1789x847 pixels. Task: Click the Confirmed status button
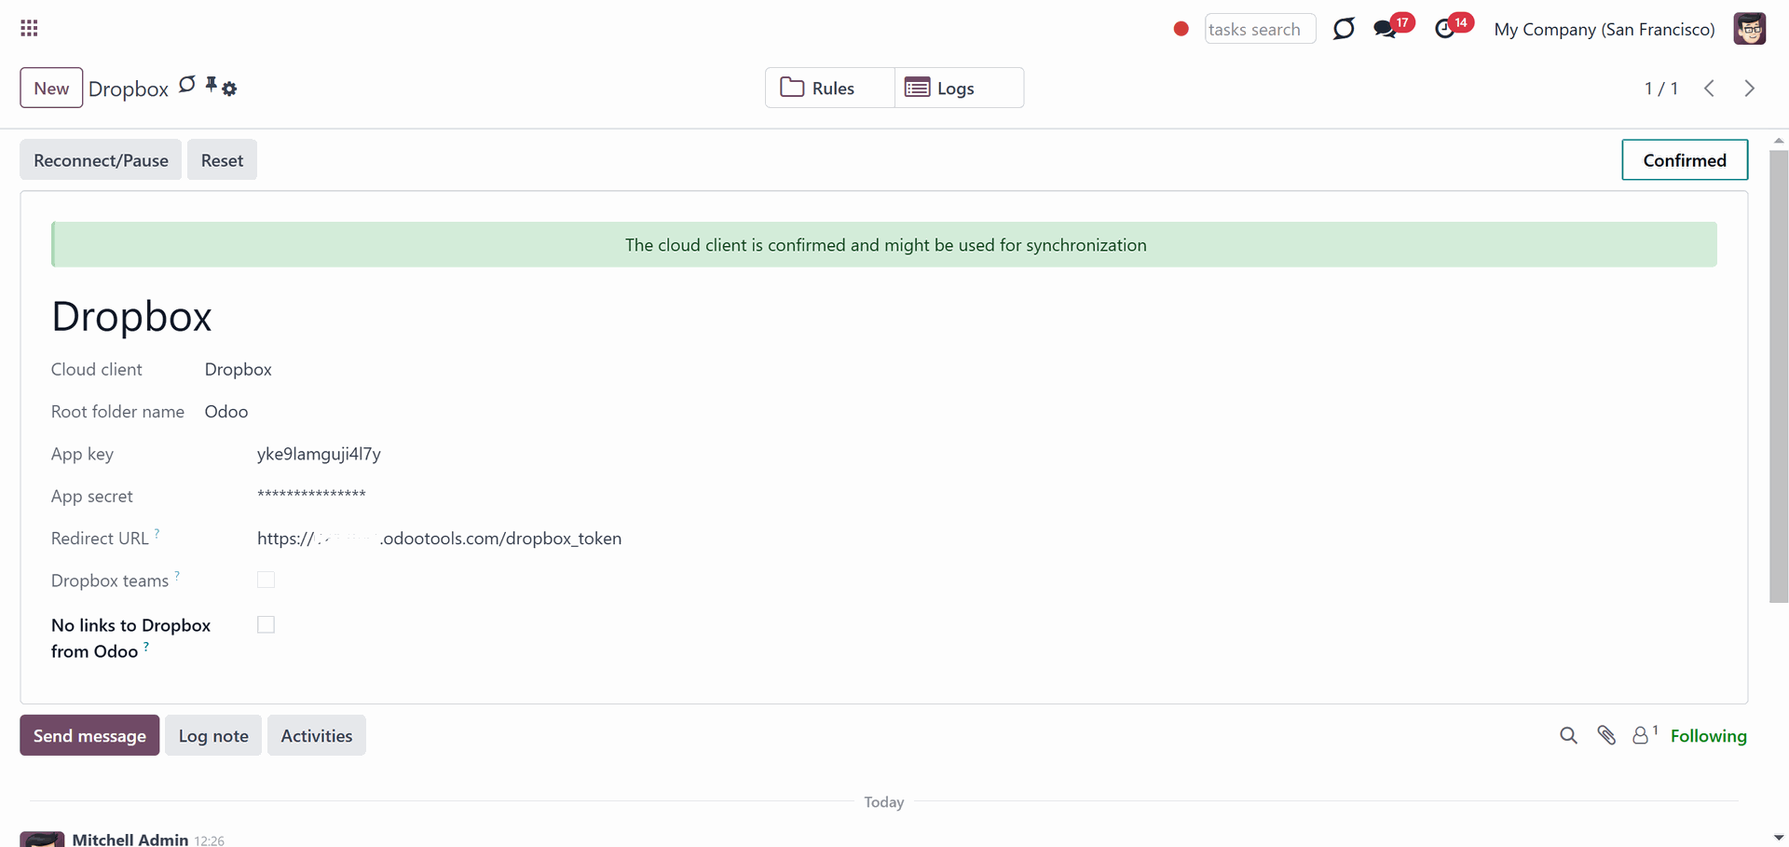(1685, 159)
